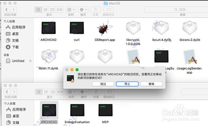The image size is (208, 126).
Task: Open Downloads in upper window sidebar
Action: (12, 47)
